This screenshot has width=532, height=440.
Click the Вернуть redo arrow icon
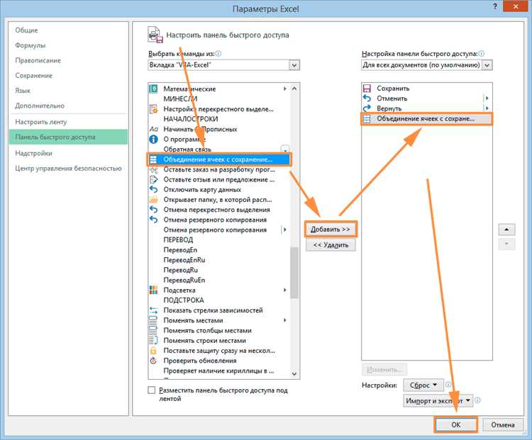click(x=367, y=108)
